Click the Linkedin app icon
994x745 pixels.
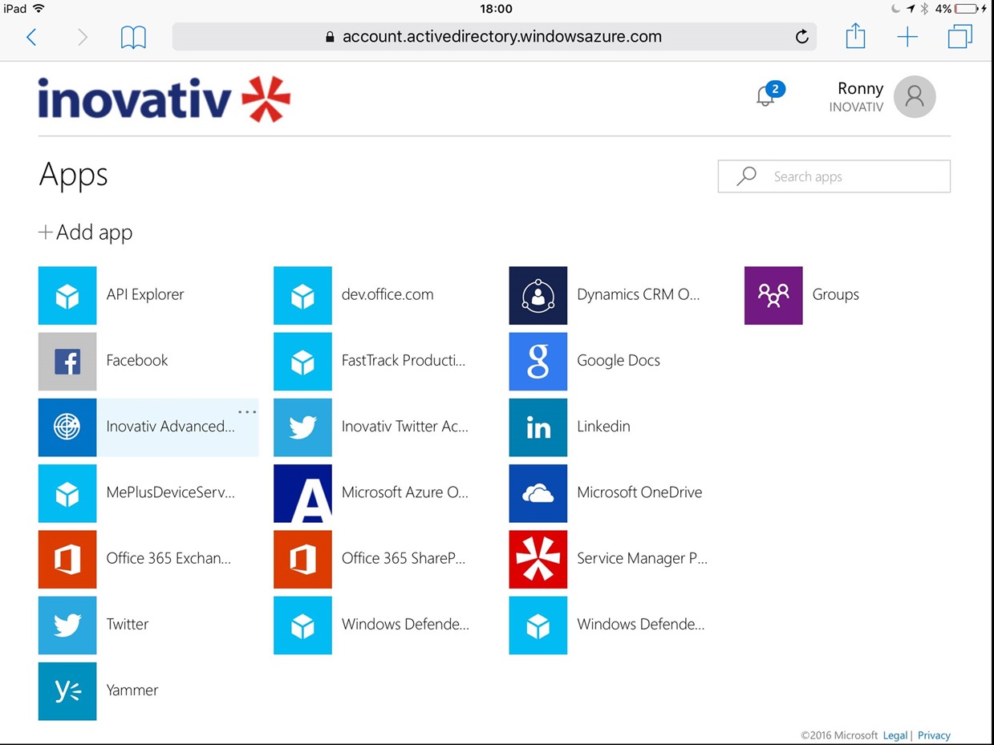pos(538,427)
